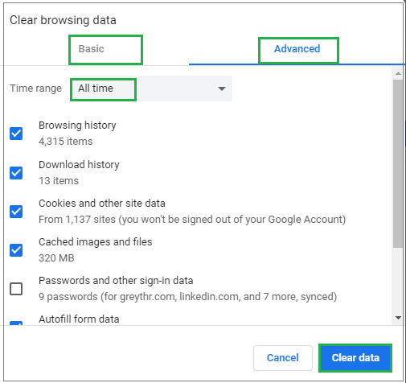Screen dimensions: 406x383
Task: Toggle the Autofill form data checkbox
Action: [16, 323]
